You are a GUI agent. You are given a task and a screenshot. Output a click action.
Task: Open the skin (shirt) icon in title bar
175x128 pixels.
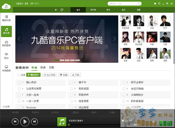tap(155, 4)
